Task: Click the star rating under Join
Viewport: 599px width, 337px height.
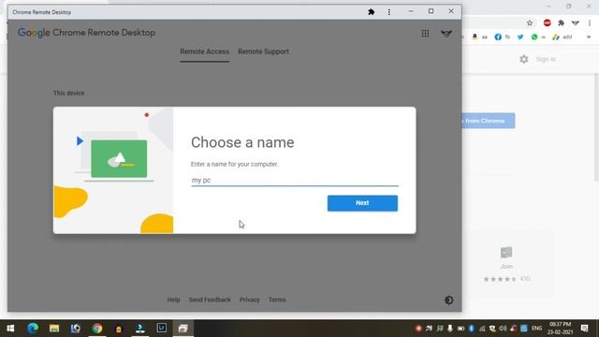Action: tap(500, 279)
